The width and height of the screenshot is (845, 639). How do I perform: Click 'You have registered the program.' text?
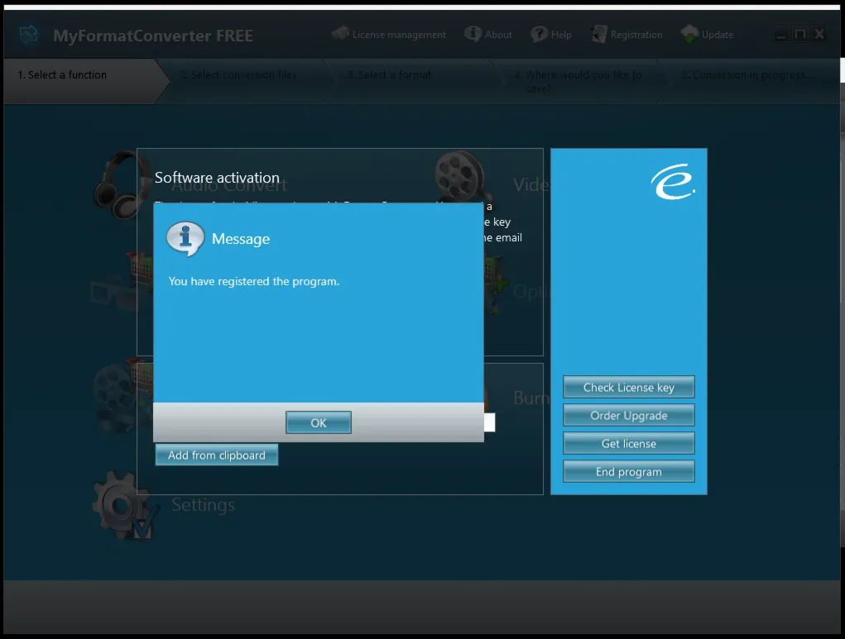coord(254,282)
